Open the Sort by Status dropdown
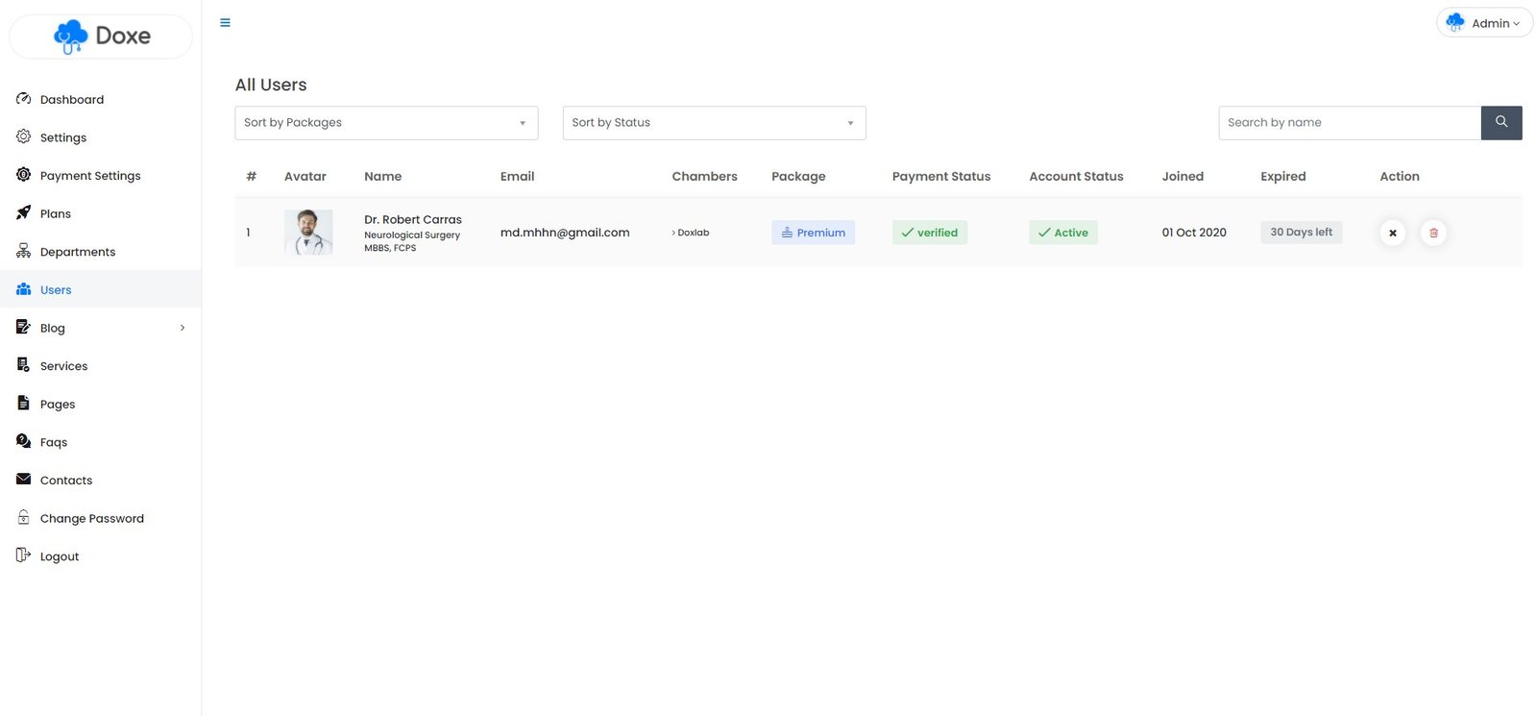 pyautogui.click(x=714, y=123)
